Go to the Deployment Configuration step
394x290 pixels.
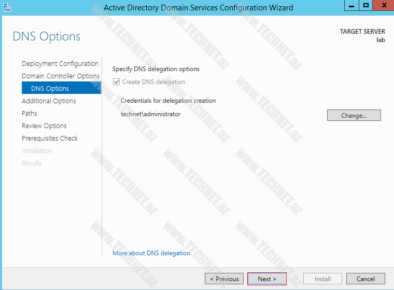(x=60, y=64)
